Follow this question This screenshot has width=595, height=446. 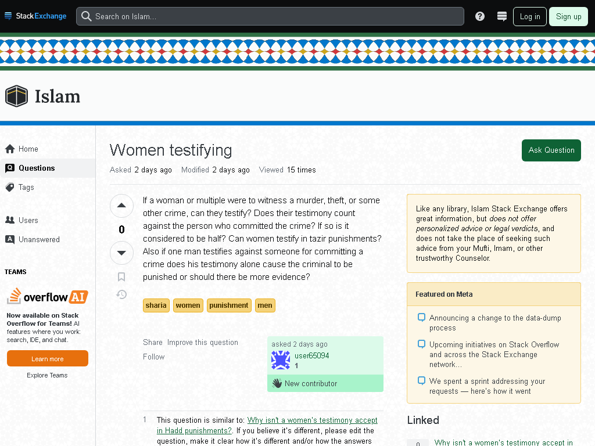click(x=153, y=357)
